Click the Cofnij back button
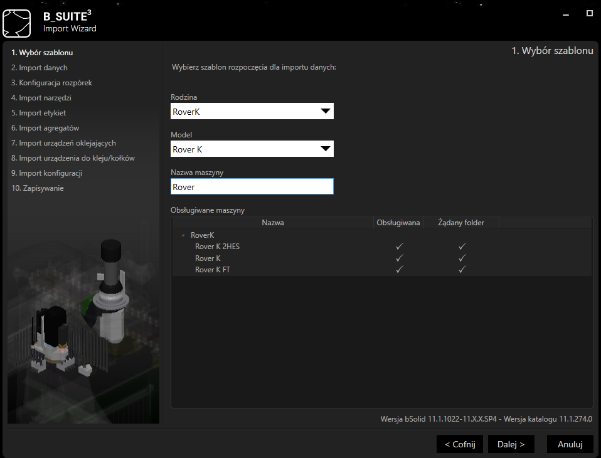 tap(460, 444)
